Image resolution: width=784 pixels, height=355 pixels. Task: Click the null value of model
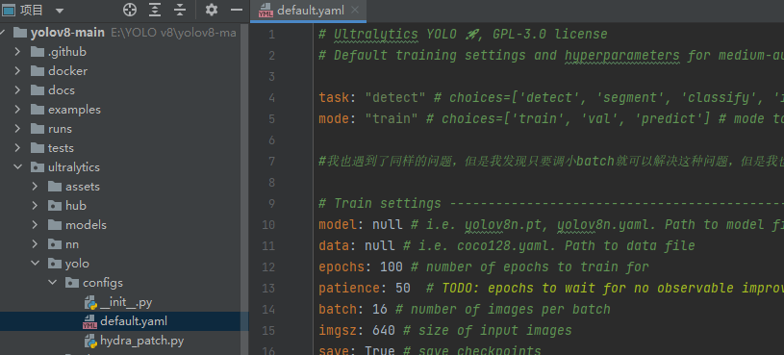pos(388,224)
